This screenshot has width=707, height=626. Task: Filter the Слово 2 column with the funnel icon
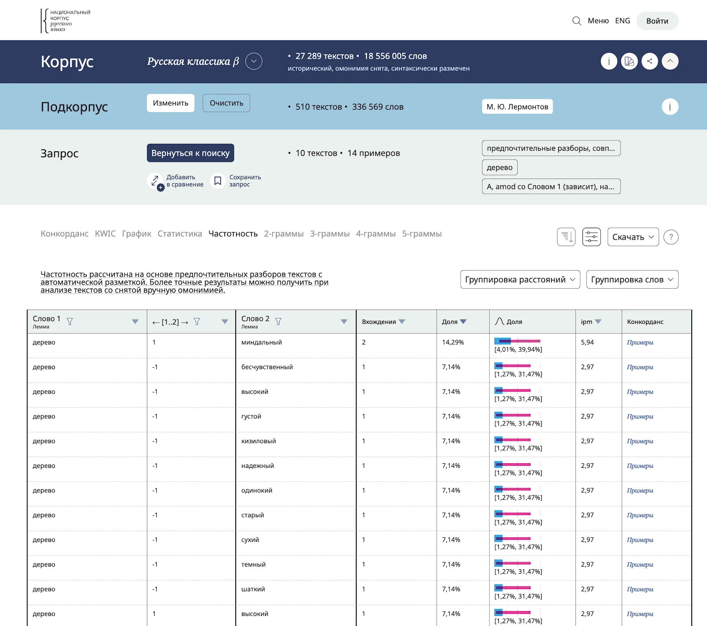tap(278, 322)
